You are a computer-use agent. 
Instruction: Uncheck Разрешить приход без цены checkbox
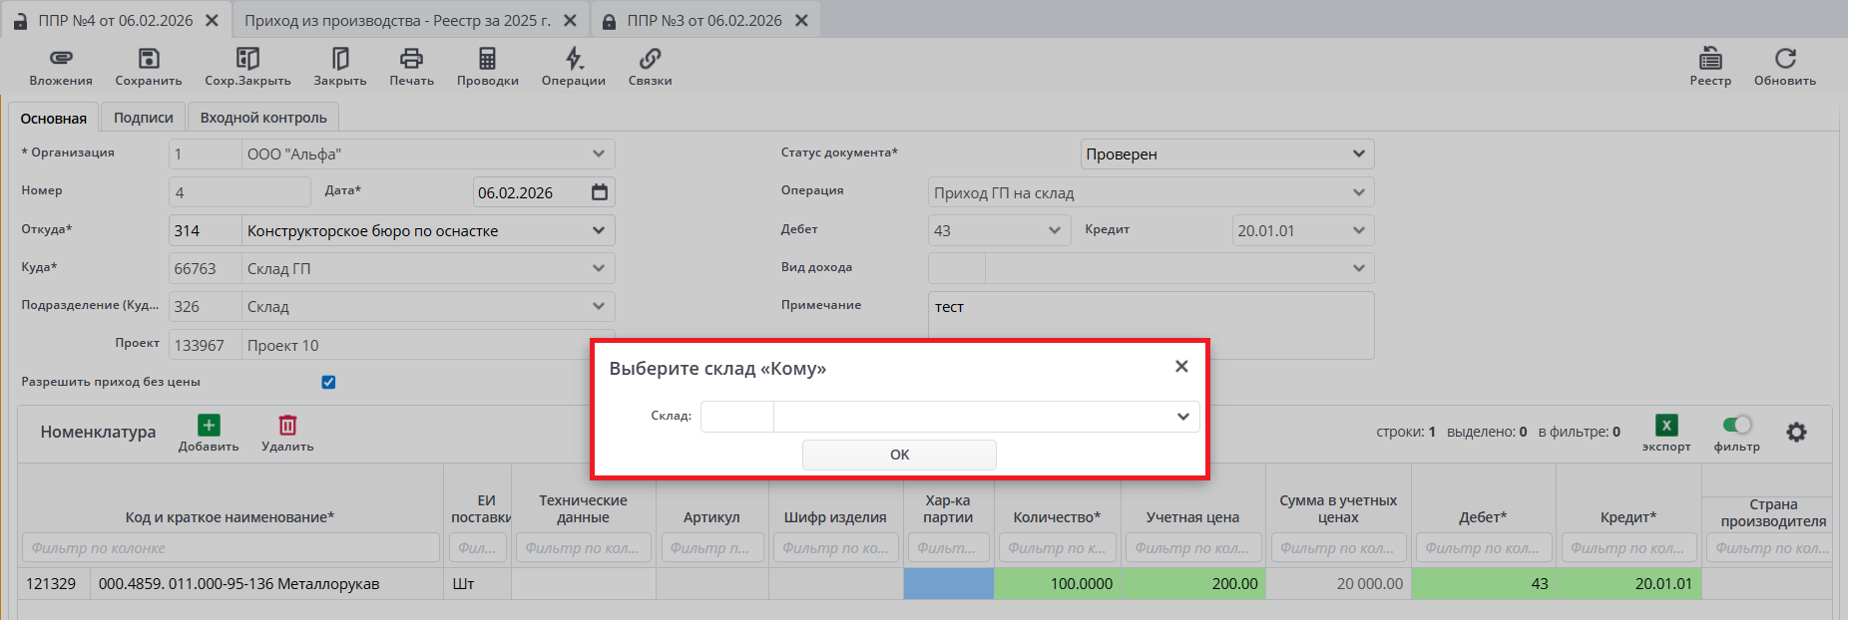[x=328, y=383]
